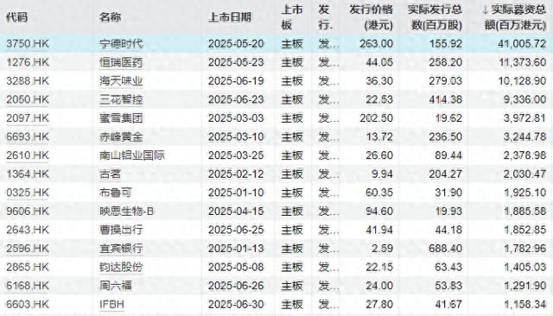Click funds raised 3,972.81 cell
The width and height of the screenshot is (553, 316).
(524, 118)
